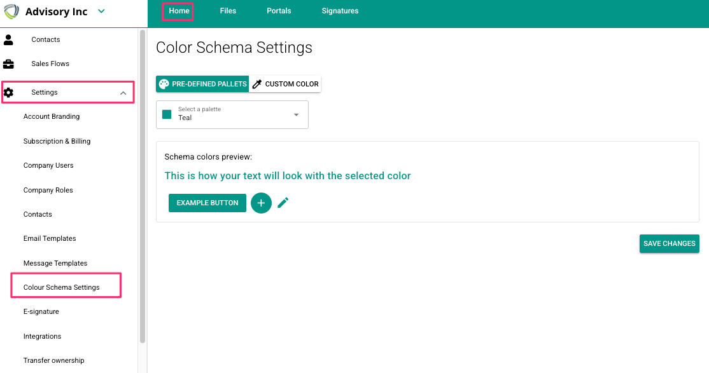Go to the Signatures tab
Image resolution: width=709 pixels, height=373 pixels.
click(x=340, y=11)
